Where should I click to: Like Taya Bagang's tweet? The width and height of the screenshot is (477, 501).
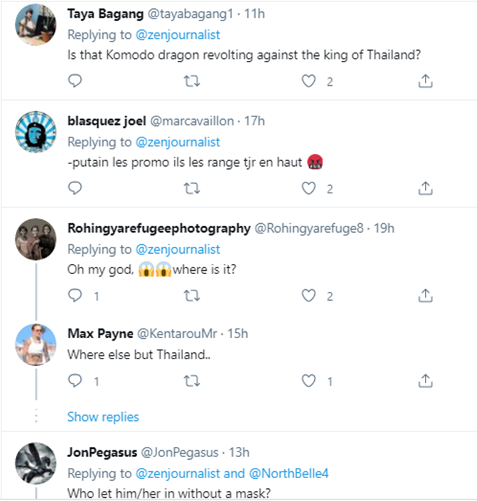tap(308, 81)
